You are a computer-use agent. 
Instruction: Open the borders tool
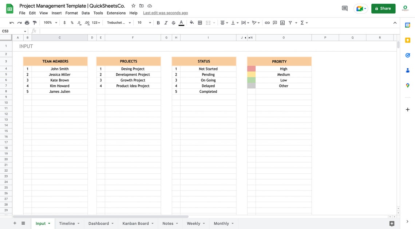coord(199,22)
